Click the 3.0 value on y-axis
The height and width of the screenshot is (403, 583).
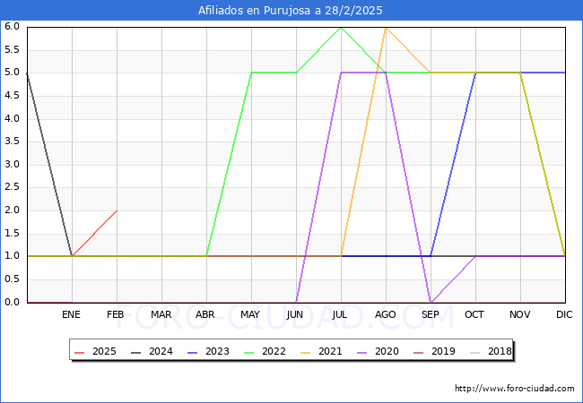(12, 165)
